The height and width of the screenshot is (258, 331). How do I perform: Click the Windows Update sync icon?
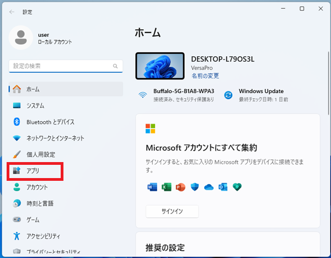(228, 95)
